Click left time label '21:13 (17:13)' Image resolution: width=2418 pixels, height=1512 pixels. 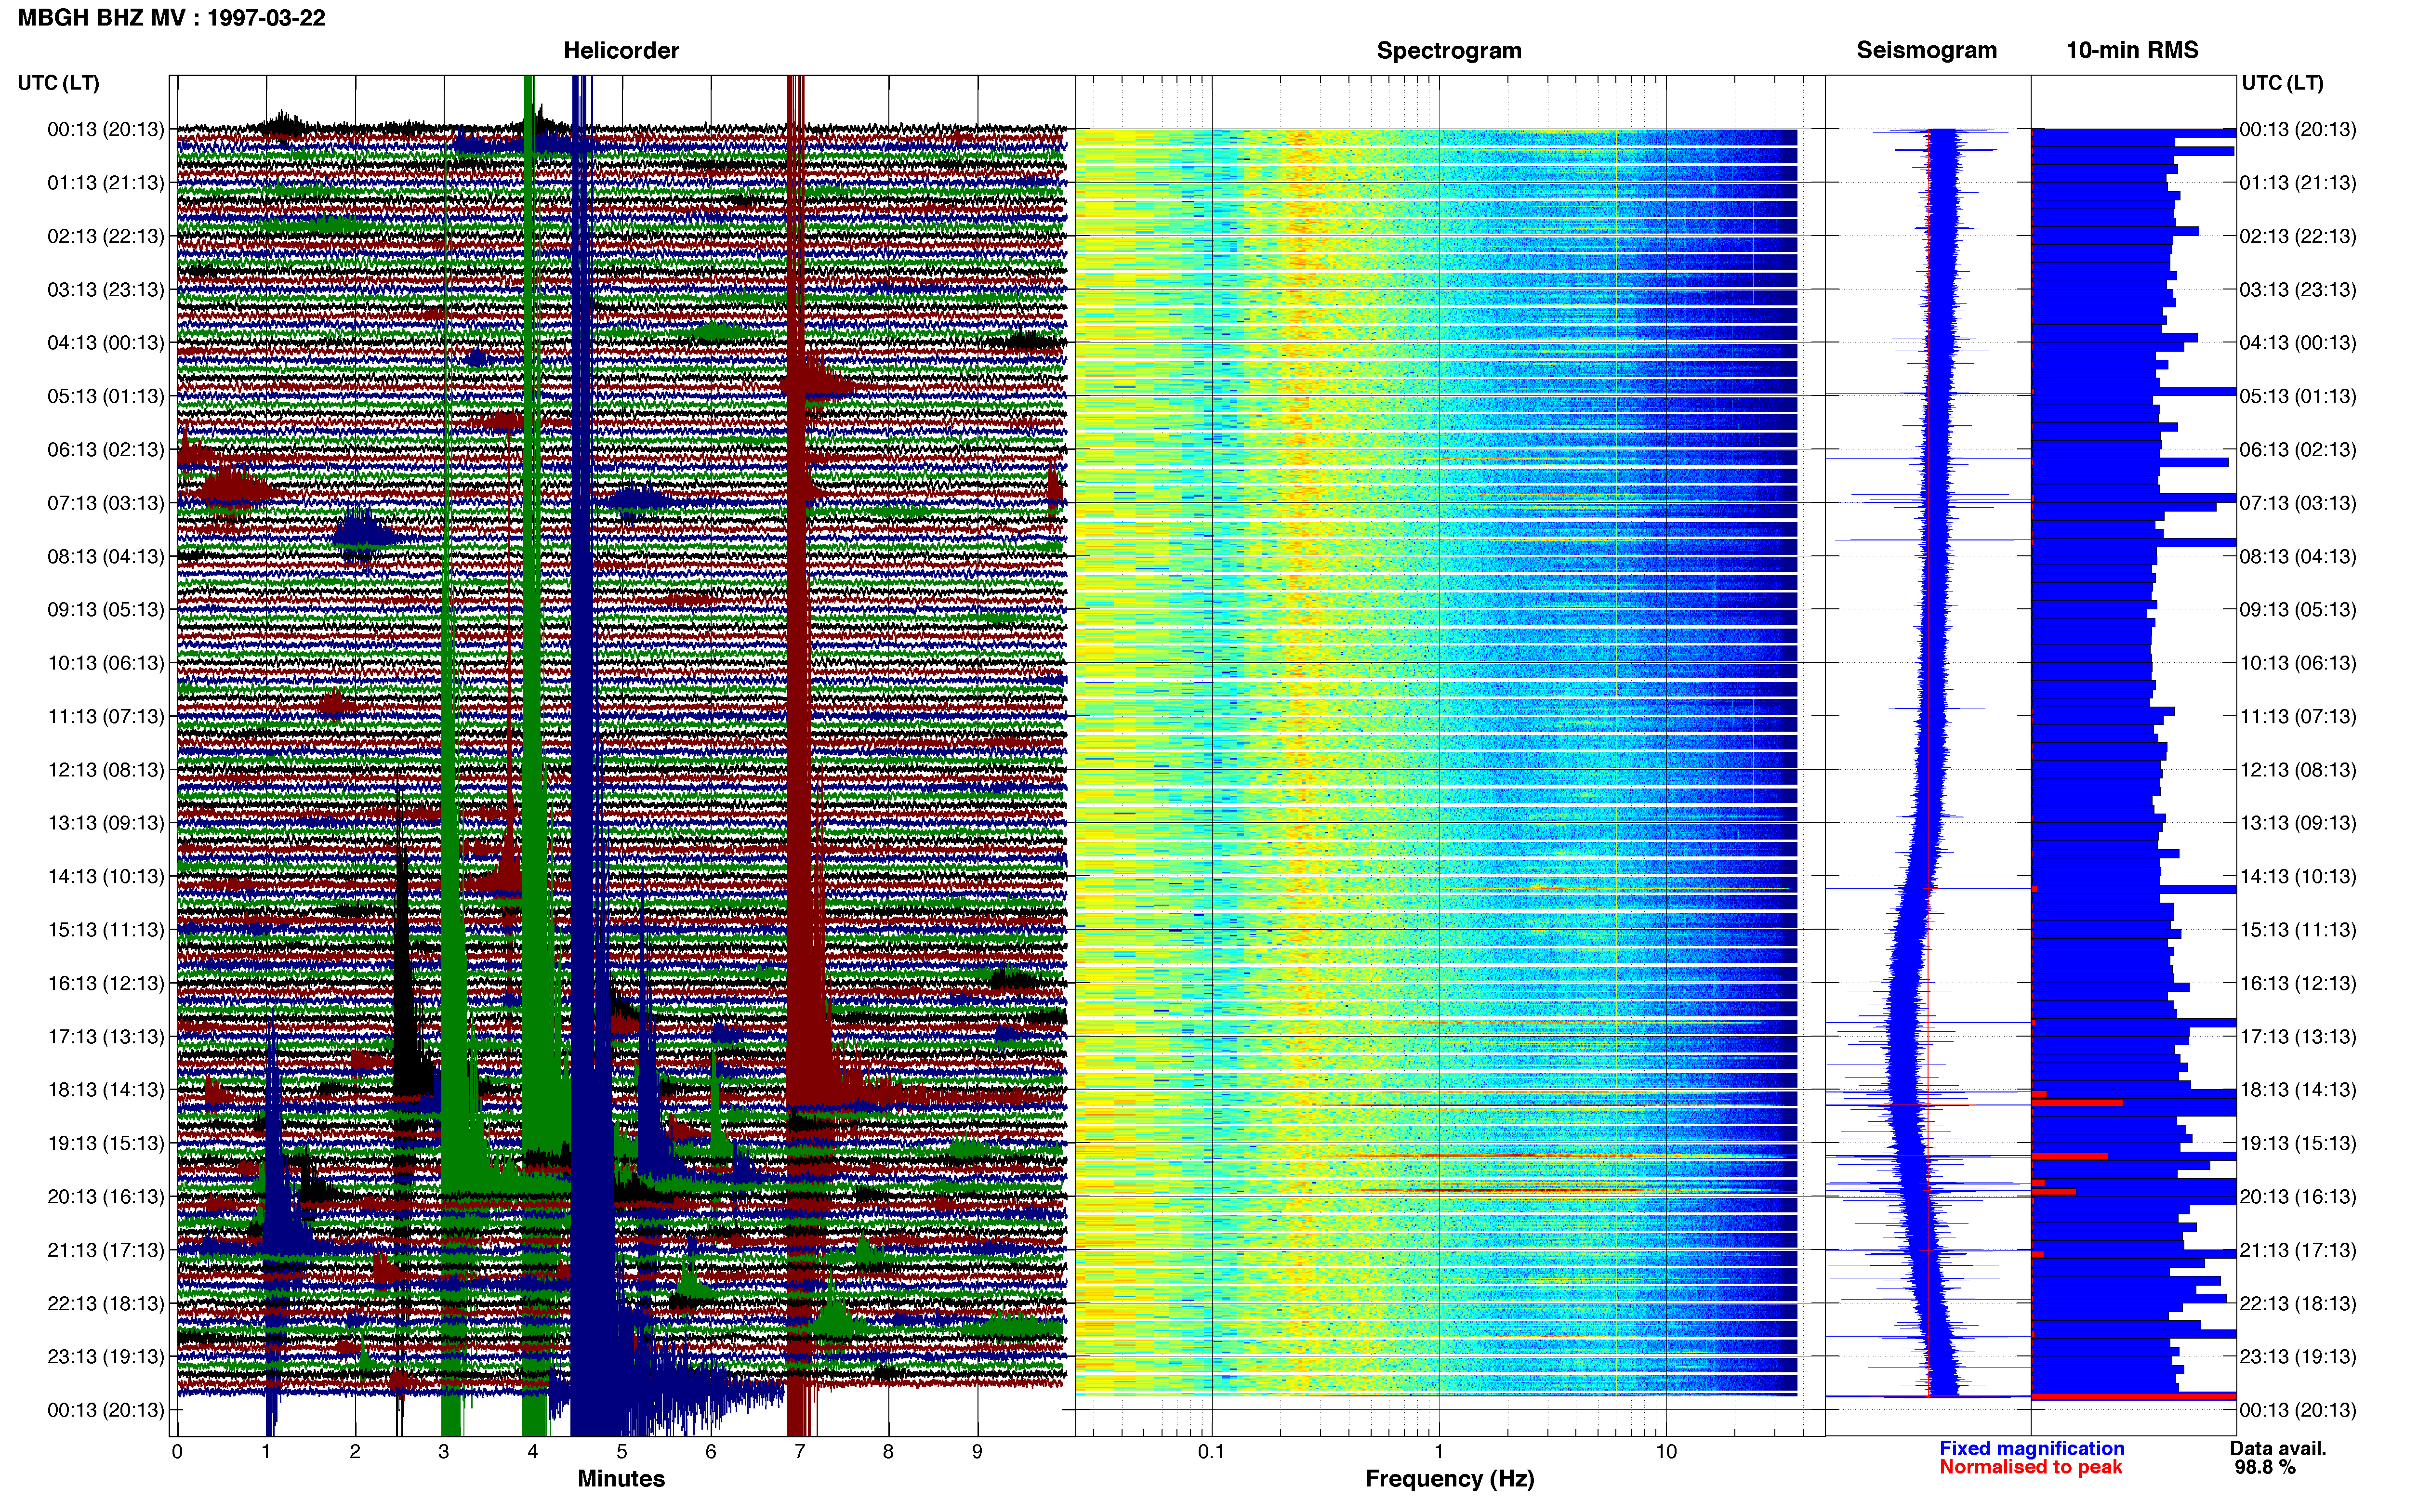106,1249
